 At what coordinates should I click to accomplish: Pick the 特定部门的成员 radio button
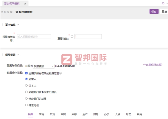pyautogui.click(x=26, y=99)
